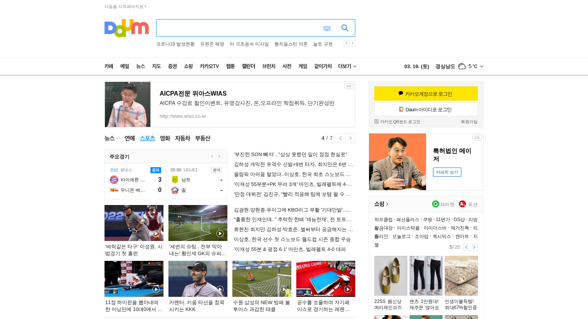This screenshot has height=319, width=588.
Task: Click the magnifier search button
Action: coord(345,28)
